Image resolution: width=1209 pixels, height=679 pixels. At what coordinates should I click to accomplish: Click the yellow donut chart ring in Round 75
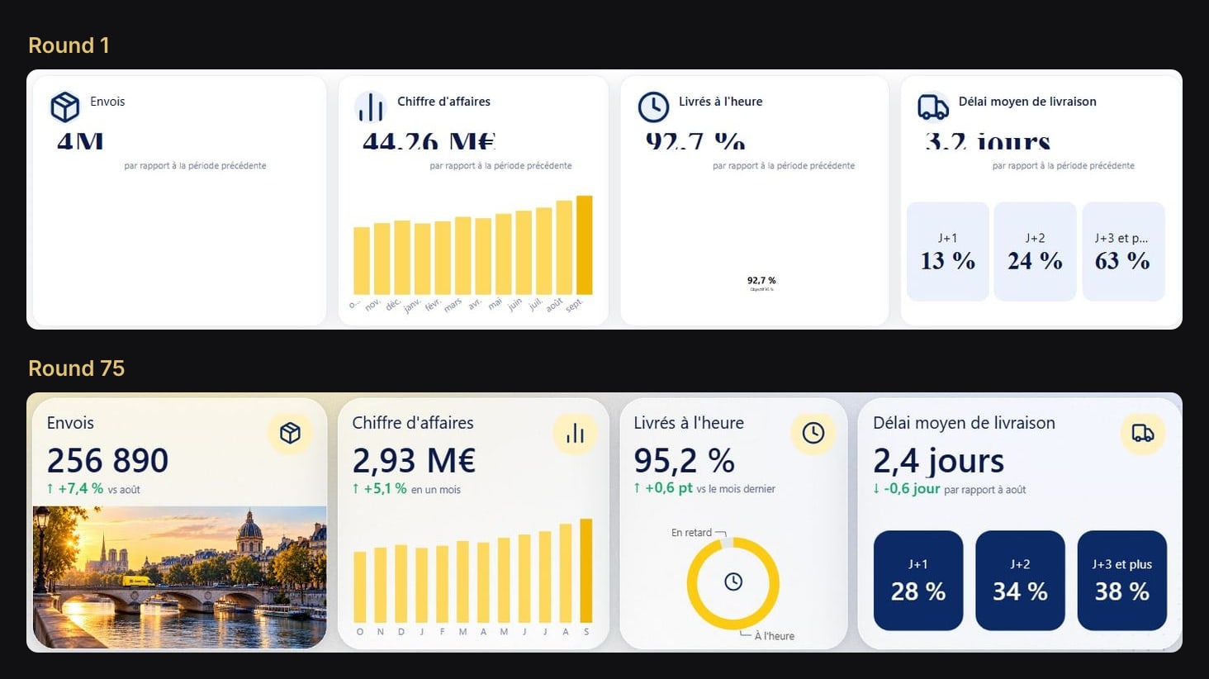733,583
